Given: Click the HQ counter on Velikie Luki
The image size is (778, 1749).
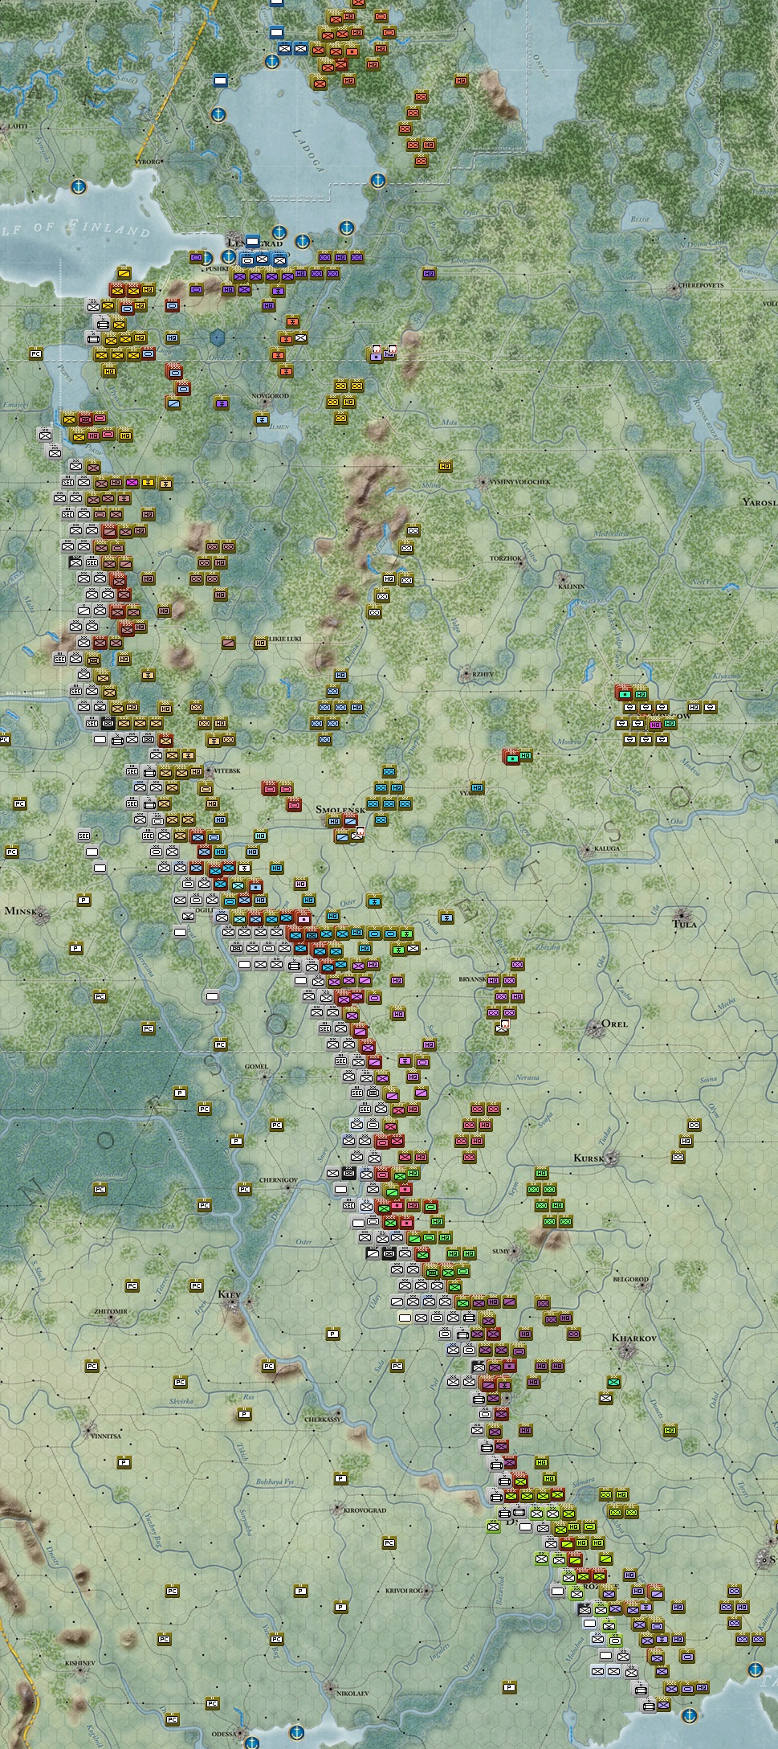Looking at the screenshot, I should 260,643.
